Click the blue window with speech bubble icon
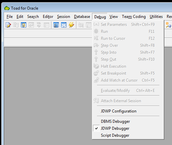172x145 pixels. pyautogui.click(x=64, y=25)
